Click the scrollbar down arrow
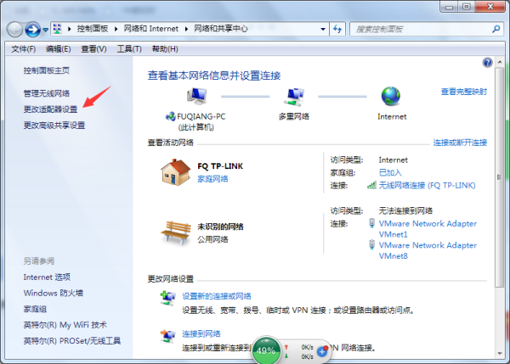 [500, 354]
